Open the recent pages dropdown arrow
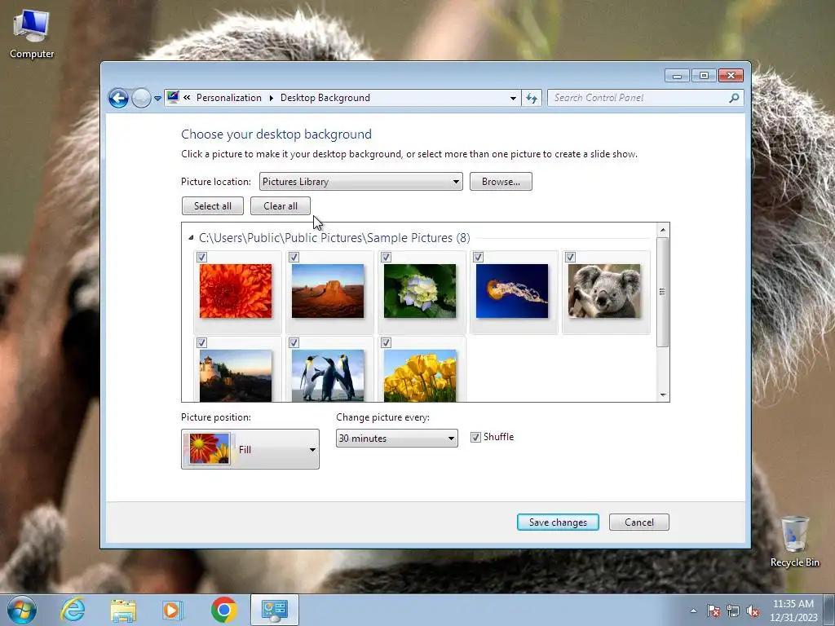 (157, 99)
